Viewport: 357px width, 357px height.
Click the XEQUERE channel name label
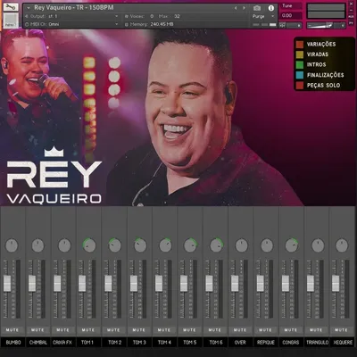tap(343, 343)
